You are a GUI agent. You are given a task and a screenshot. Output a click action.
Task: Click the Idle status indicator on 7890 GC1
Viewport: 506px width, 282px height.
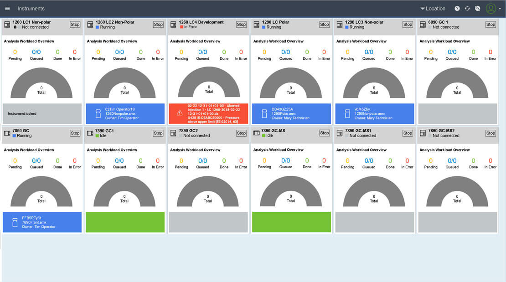[97, 136]
